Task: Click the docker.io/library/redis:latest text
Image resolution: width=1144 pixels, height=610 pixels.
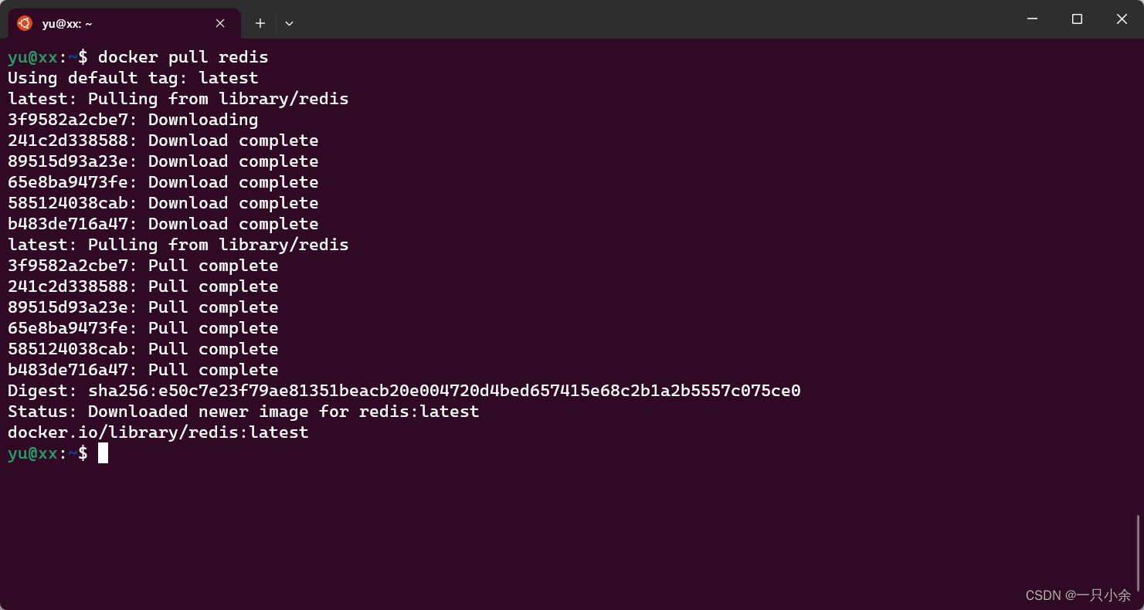Action: click(158, 432)
